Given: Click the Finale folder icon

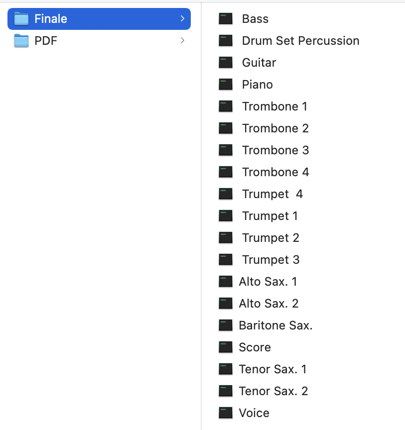Looking at the screenshot, I should click(x=21, y=19).
